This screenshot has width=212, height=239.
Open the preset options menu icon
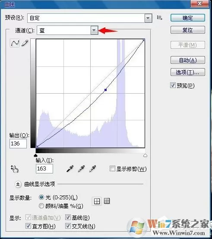click(159, 18)
